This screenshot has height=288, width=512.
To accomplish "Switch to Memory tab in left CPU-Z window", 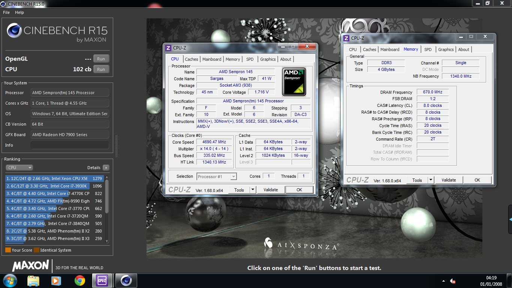I will [x=233, y=59].
